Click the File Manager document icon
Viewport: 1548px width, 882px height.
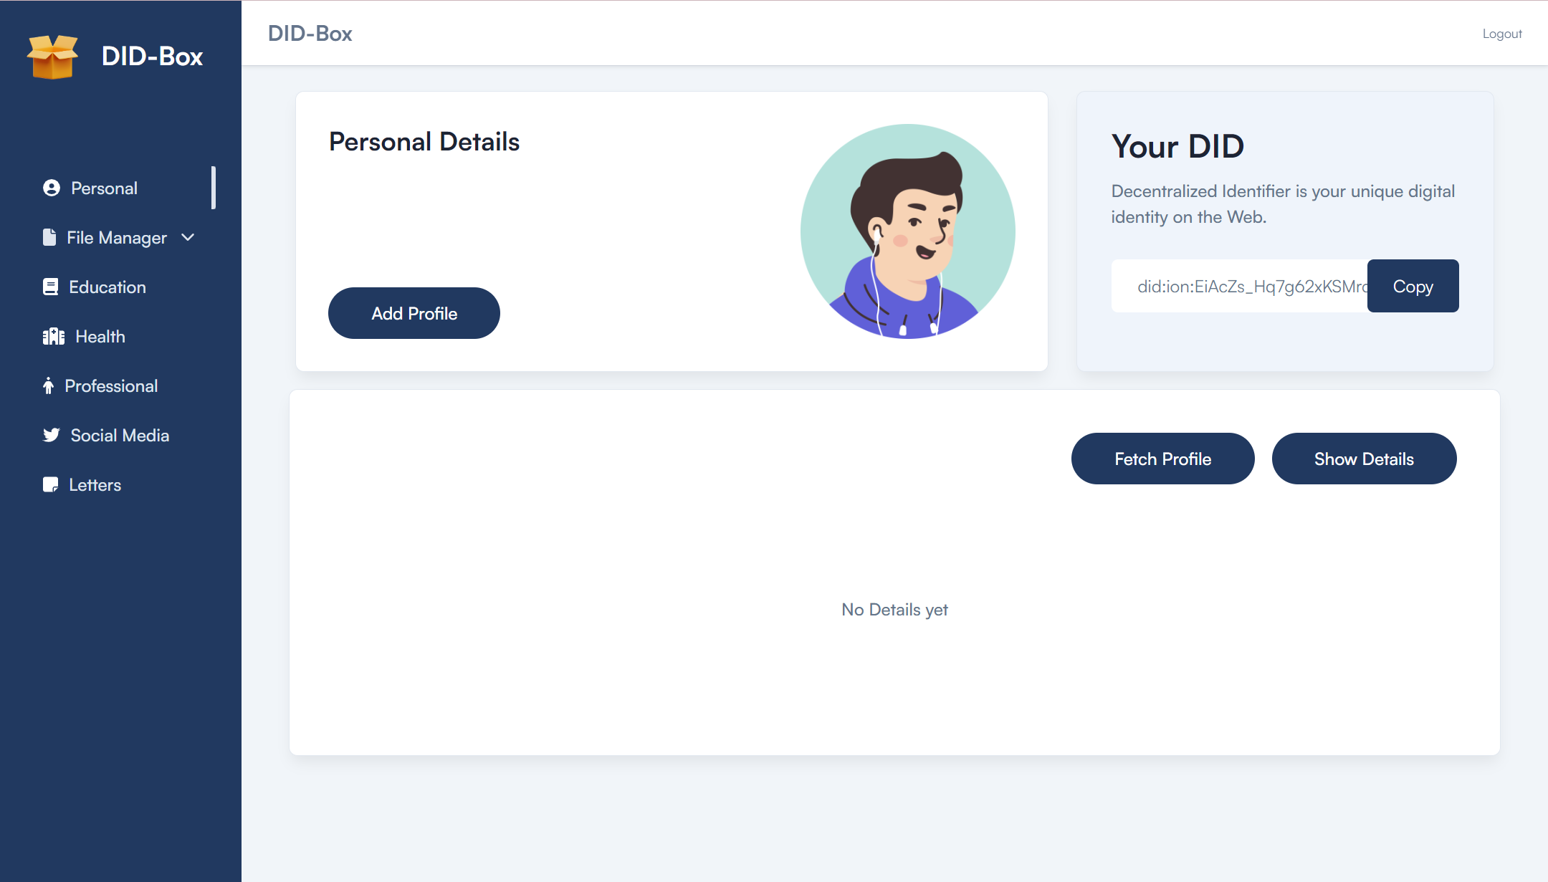(x=49, y=237)
